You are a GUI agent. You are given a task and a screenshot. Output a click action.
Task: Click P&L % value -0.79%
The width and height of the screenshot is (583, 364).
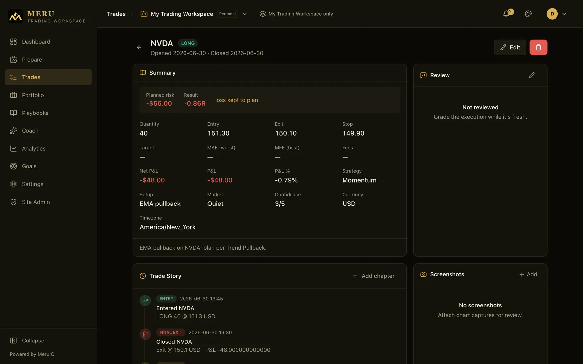click(286, 180)
